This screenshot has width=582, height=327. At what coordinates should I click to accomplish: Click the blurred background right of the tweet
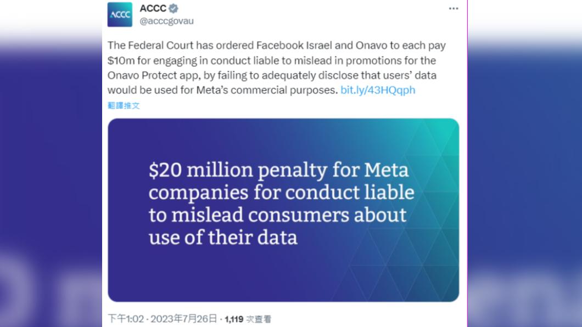(524, 165)
